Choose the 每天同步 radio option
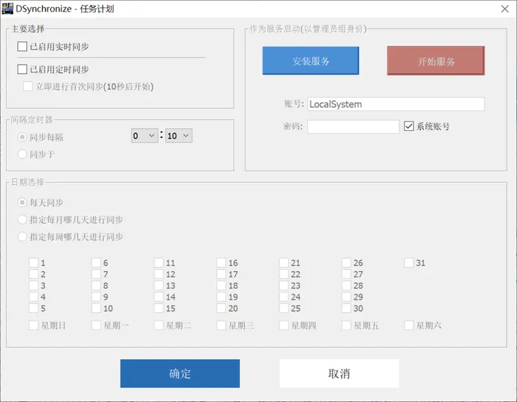 click(x=23, y=203)
